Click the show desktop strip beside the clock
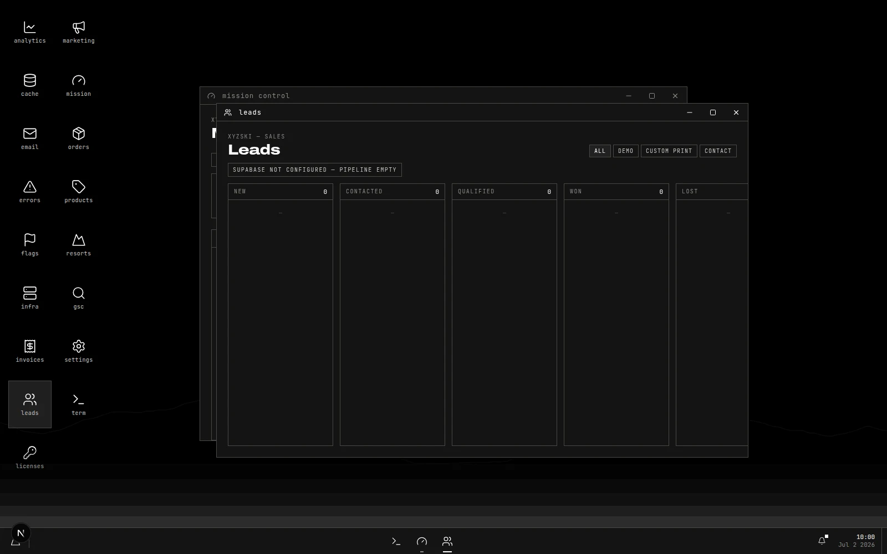The width and height of the screenshot is (887, 554). (x=884, y=541)
